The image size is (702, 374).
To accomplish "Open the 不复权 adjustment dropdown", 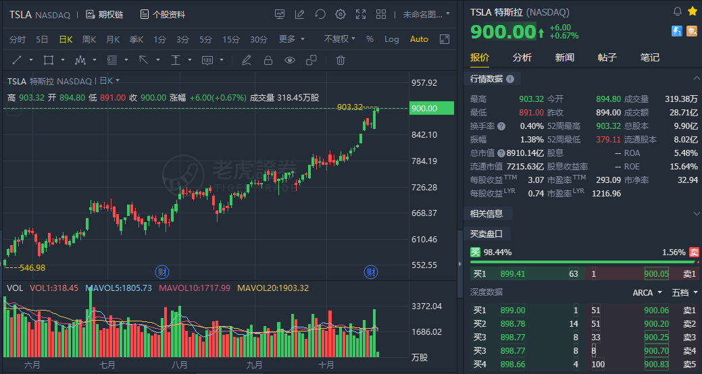I will pyautogui.click(x=340, y=39).
